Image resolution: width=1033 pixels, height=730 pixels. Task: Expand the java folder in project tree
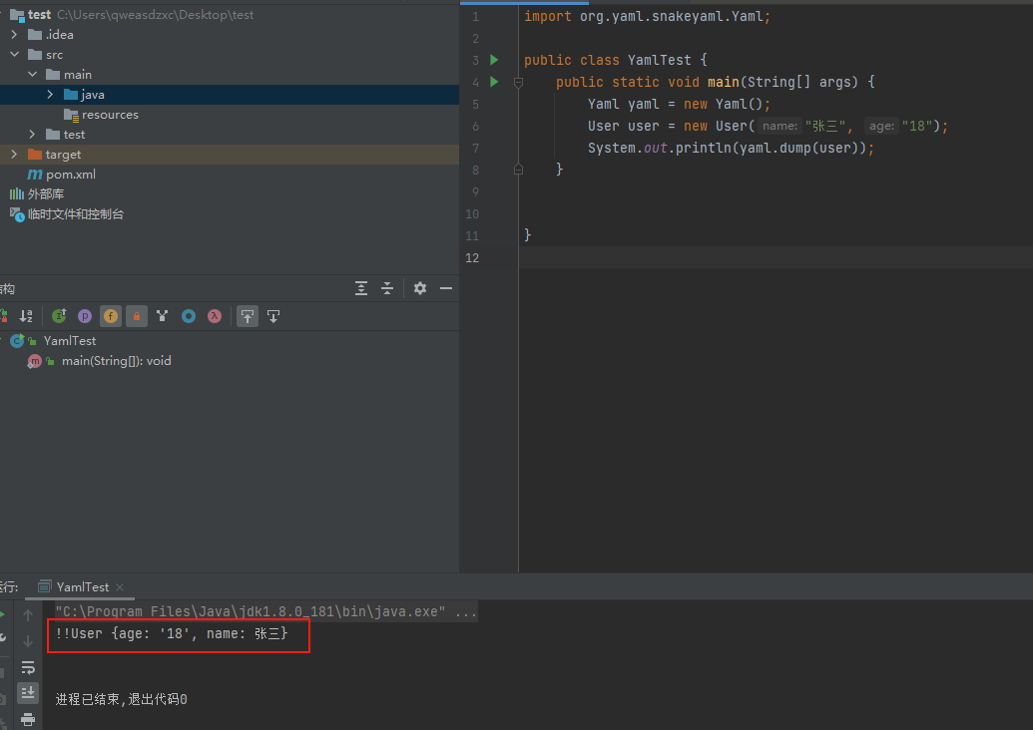tap(51, 95)
